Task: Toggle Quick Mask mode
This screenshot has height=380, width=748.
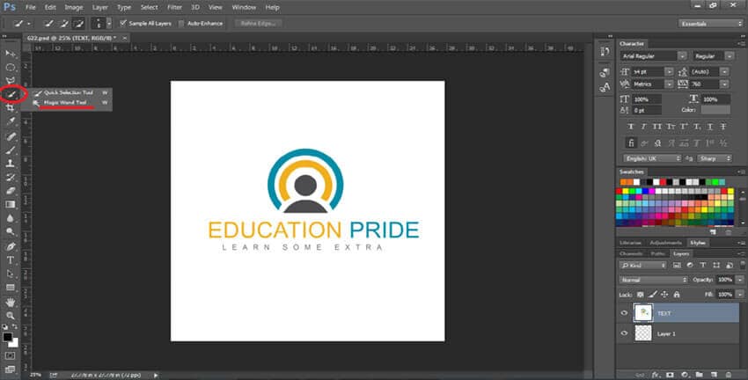Action: coord(10,355)
